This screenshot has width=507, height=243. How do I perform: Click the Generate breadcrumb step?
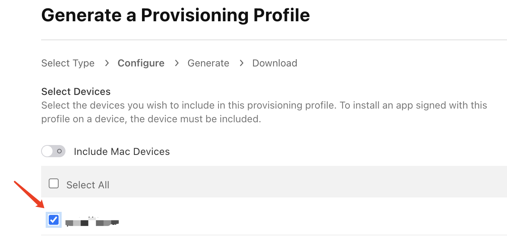[x=208, y=63]
